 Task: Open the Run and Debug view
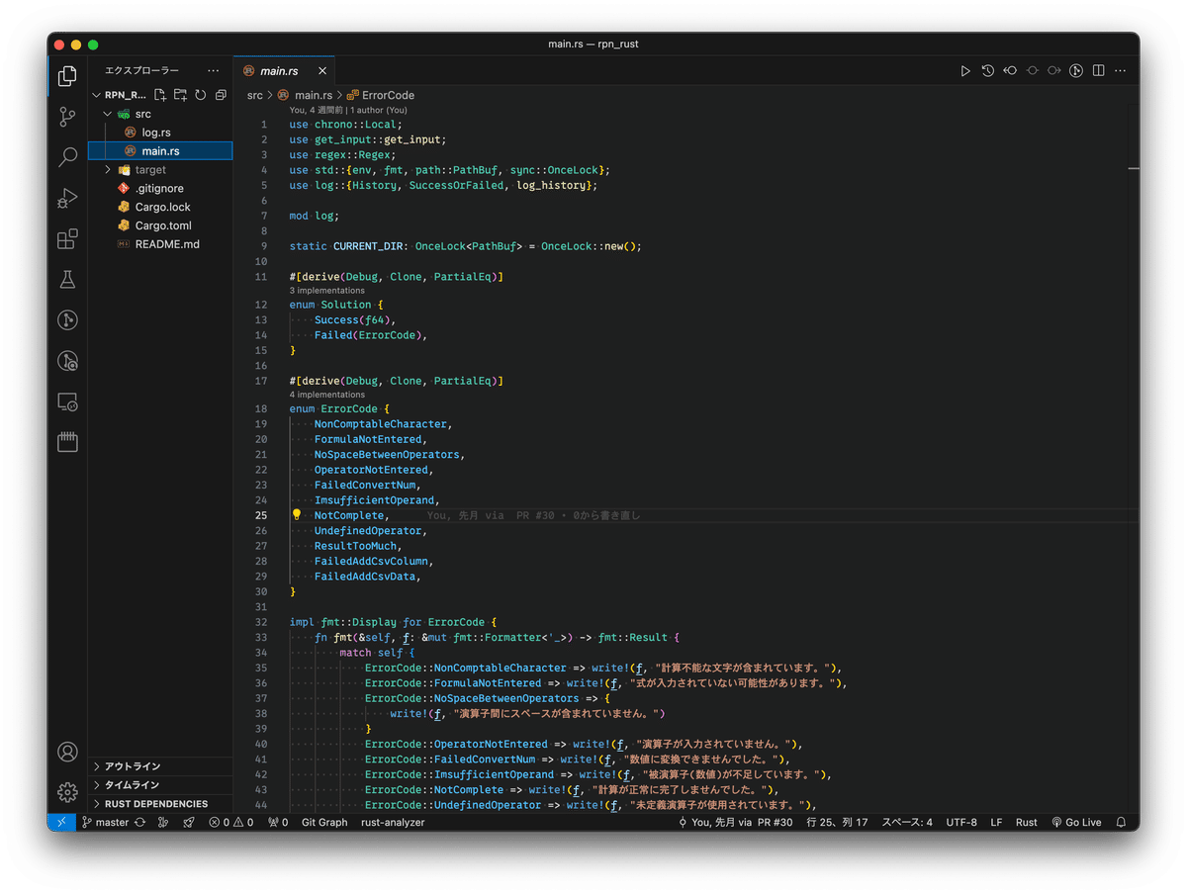point(67,198)
